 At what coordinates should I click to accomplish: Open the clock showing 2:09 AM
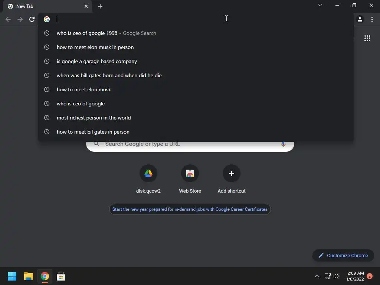[x=355, y=276]
